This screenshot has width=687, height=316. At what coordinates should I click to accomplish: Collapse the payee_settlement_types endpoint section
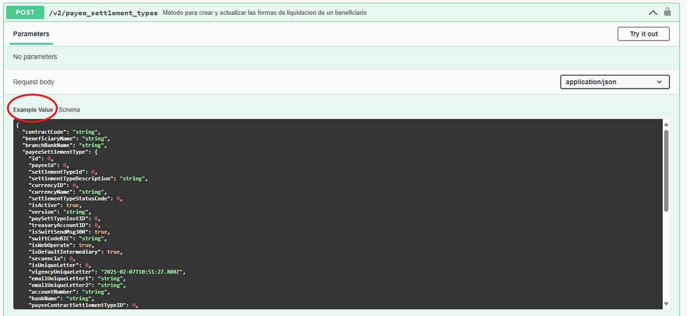653,13
